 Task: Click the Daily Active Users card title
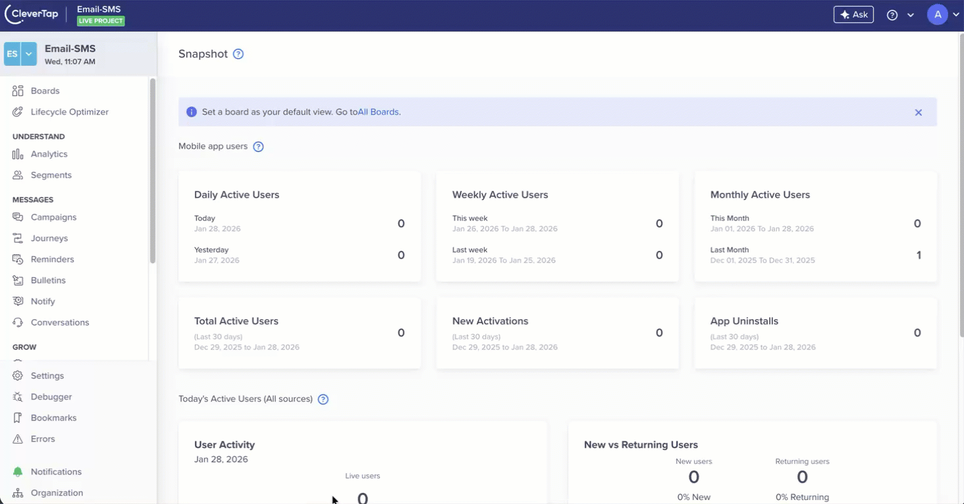click(x=237, y=195)
